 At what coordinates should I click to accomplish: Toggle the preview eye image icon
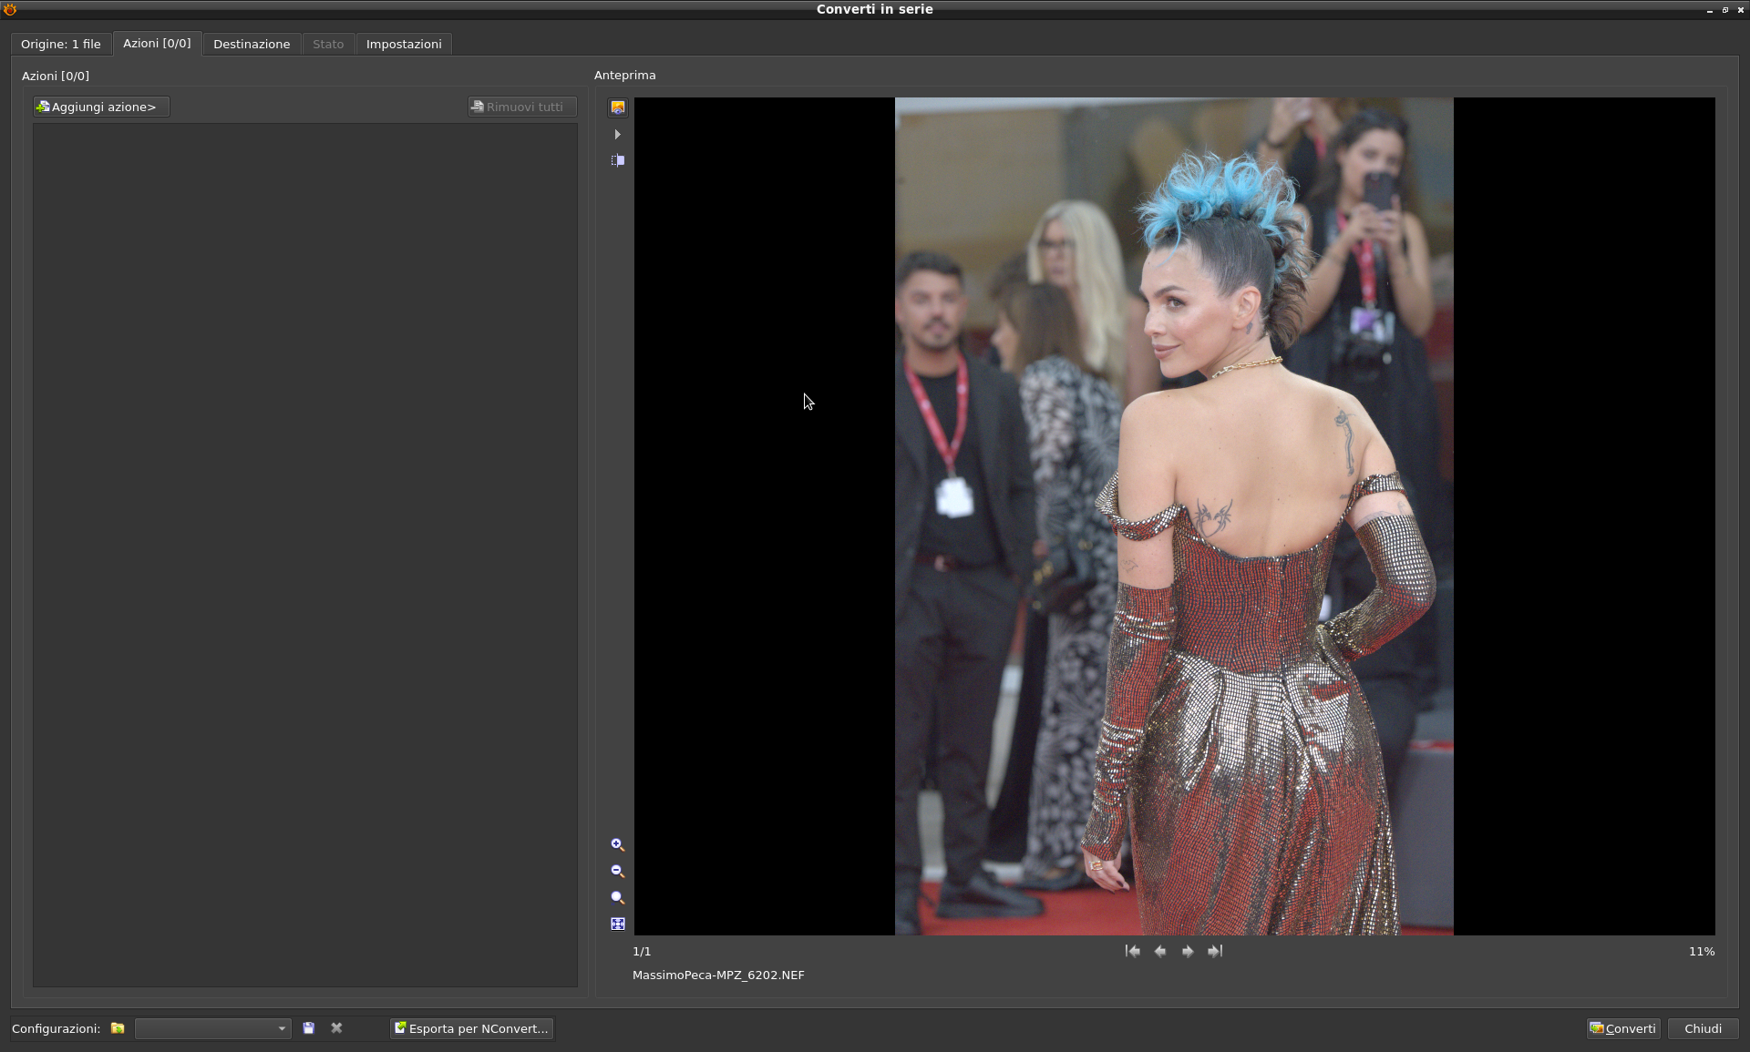click(x=618, y=107)
